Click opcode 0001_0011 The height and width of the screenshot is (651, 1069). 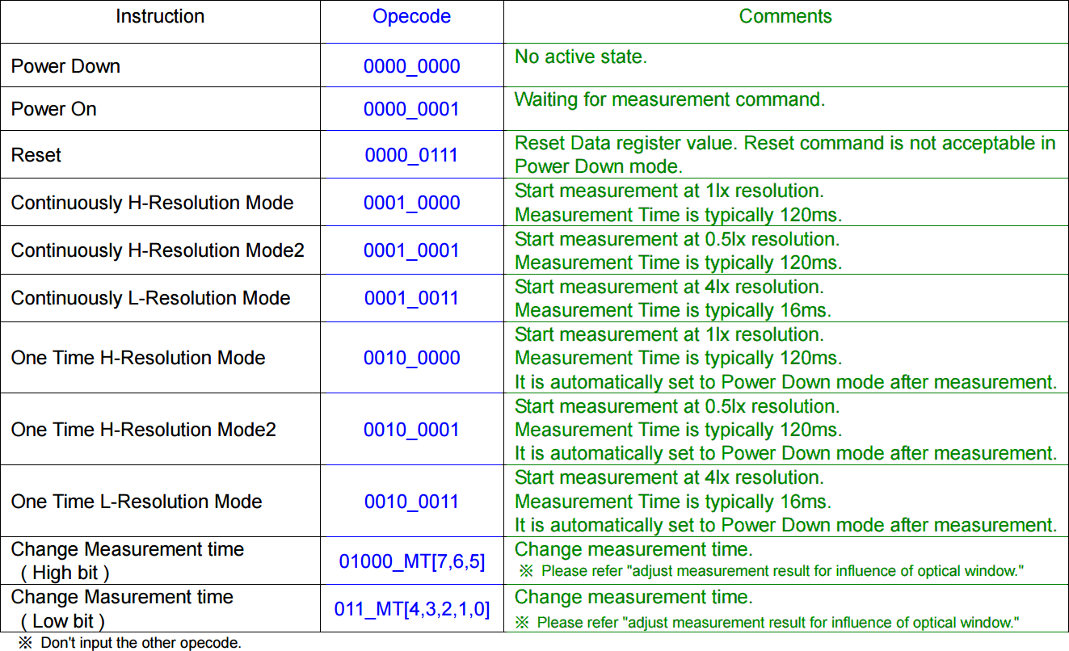click(x=411, y=298)
